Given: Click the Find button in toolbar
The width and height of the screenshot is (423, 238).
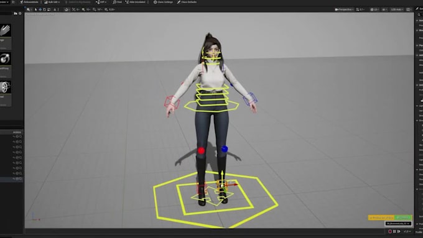Looking at the screenshot, I should [x=118, y=2].
